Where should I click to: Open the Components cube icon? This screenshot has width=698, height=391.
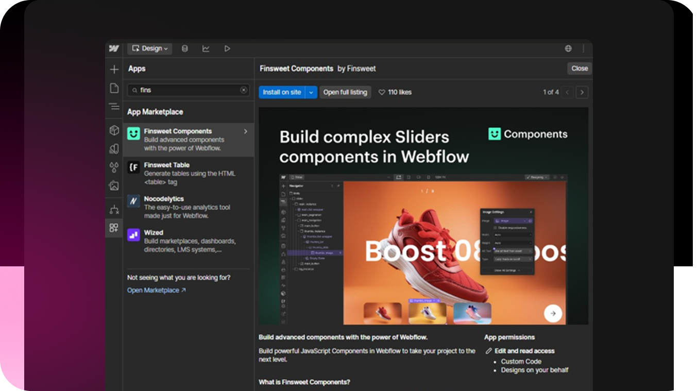tap(114, 131)
